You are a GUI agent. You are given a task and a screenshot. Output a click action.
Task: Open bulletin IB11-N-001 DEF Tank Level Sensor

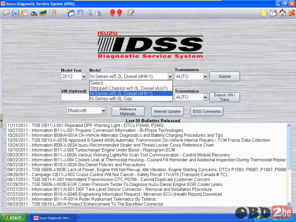[x=110, y=189]
